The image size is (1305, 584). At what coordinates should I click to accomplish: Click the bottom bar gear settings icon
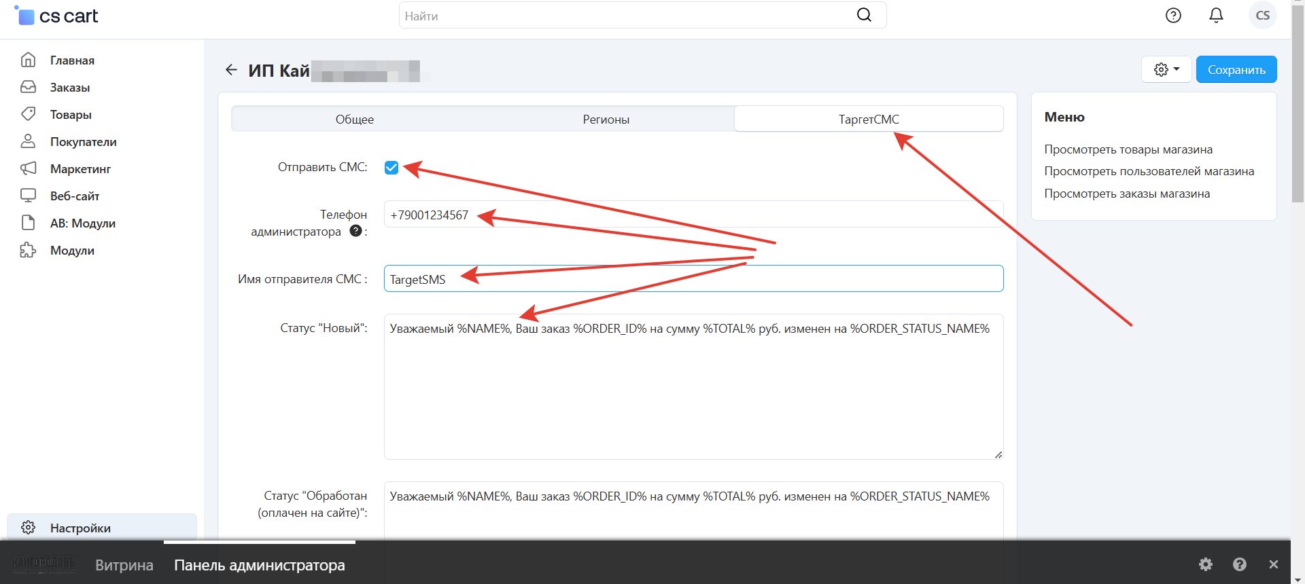[1206, 564]
